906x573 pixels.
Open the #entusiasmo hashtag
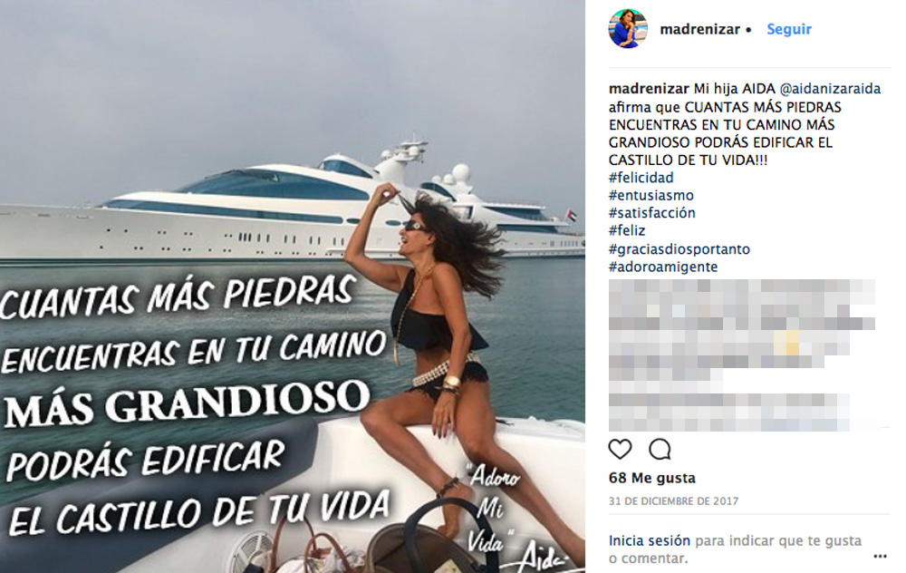pos(651,196)
